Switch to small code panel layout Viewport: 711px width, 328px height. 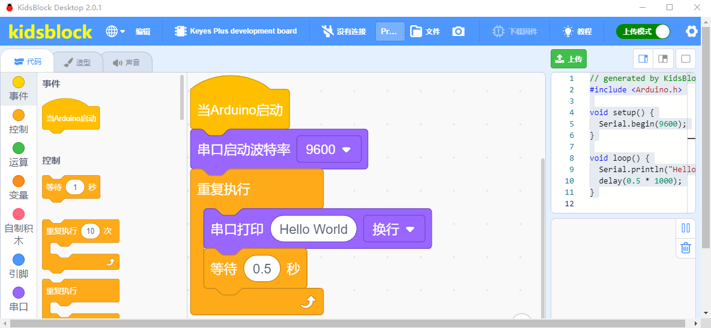point(664,59)
